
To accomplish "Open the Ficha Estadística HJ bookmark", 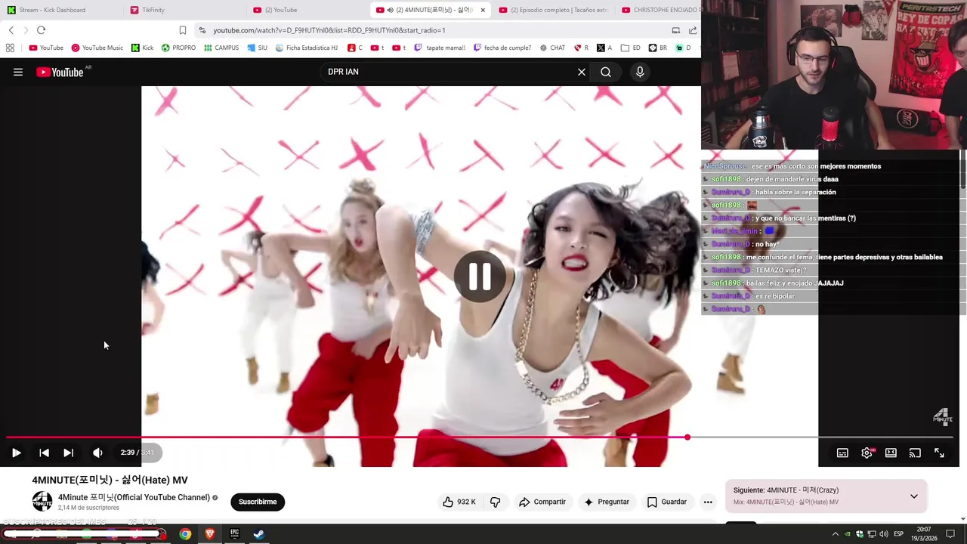I will [306, 48].
